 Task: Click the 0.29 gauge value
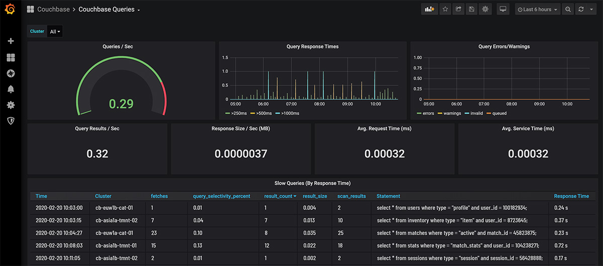tap(121, 103)
